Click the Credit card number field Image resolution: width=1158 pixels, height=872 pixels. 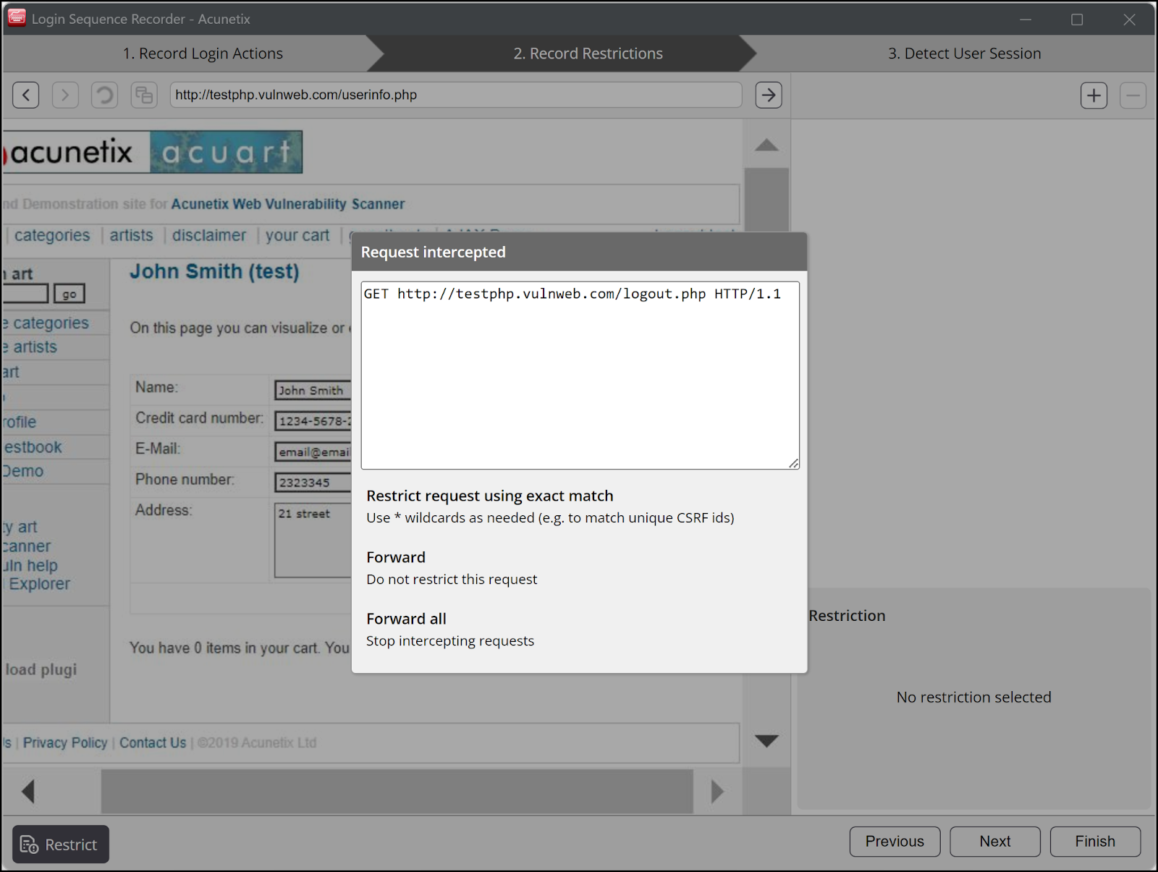pyautogui.click(x=313, y=420)
